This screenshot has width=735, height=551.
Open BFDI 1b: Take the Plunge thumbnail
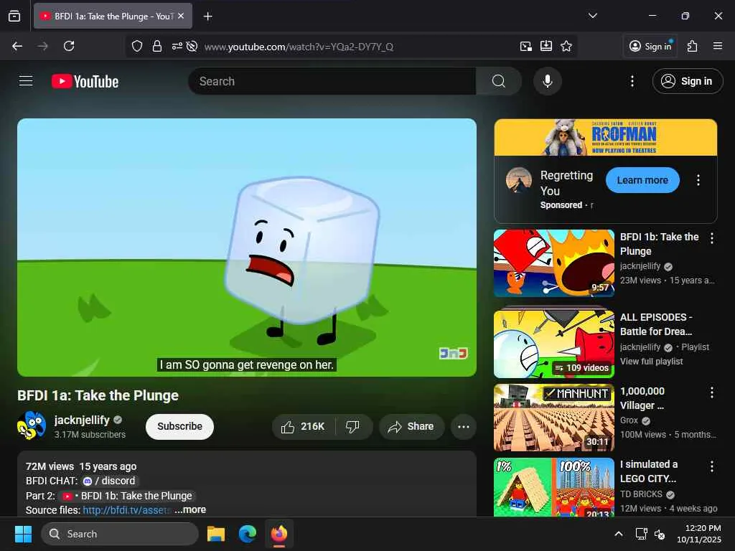point(554,263)
